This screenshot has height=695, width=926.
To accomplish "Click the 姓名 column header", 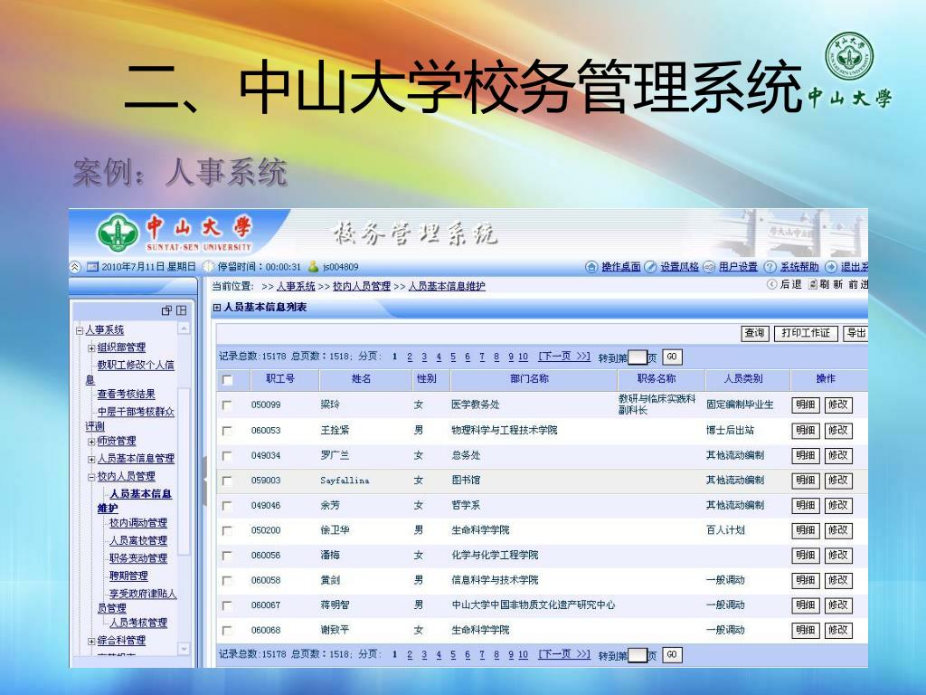I will coord(362,378).
